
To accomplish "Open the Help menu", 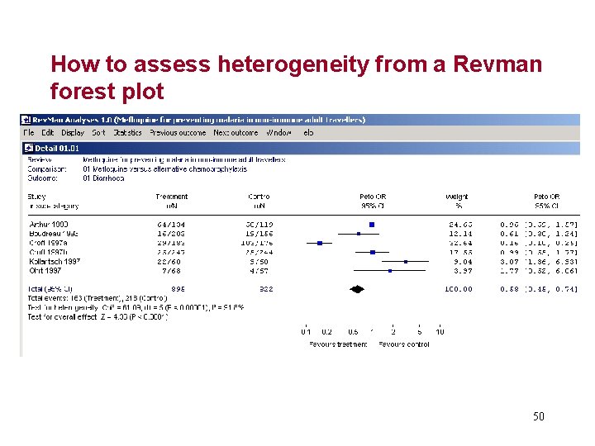I will [x=308, y=133].
